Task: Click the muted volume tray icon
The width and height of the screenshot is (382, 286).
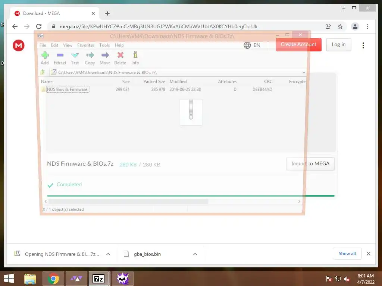Action: 347,279
